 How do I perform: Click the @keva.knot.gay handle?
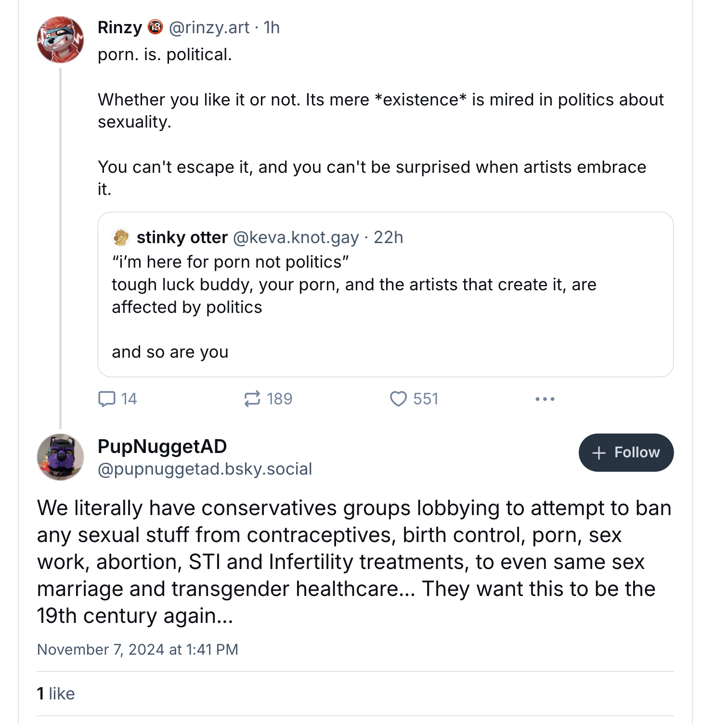(x=296, y=237)
